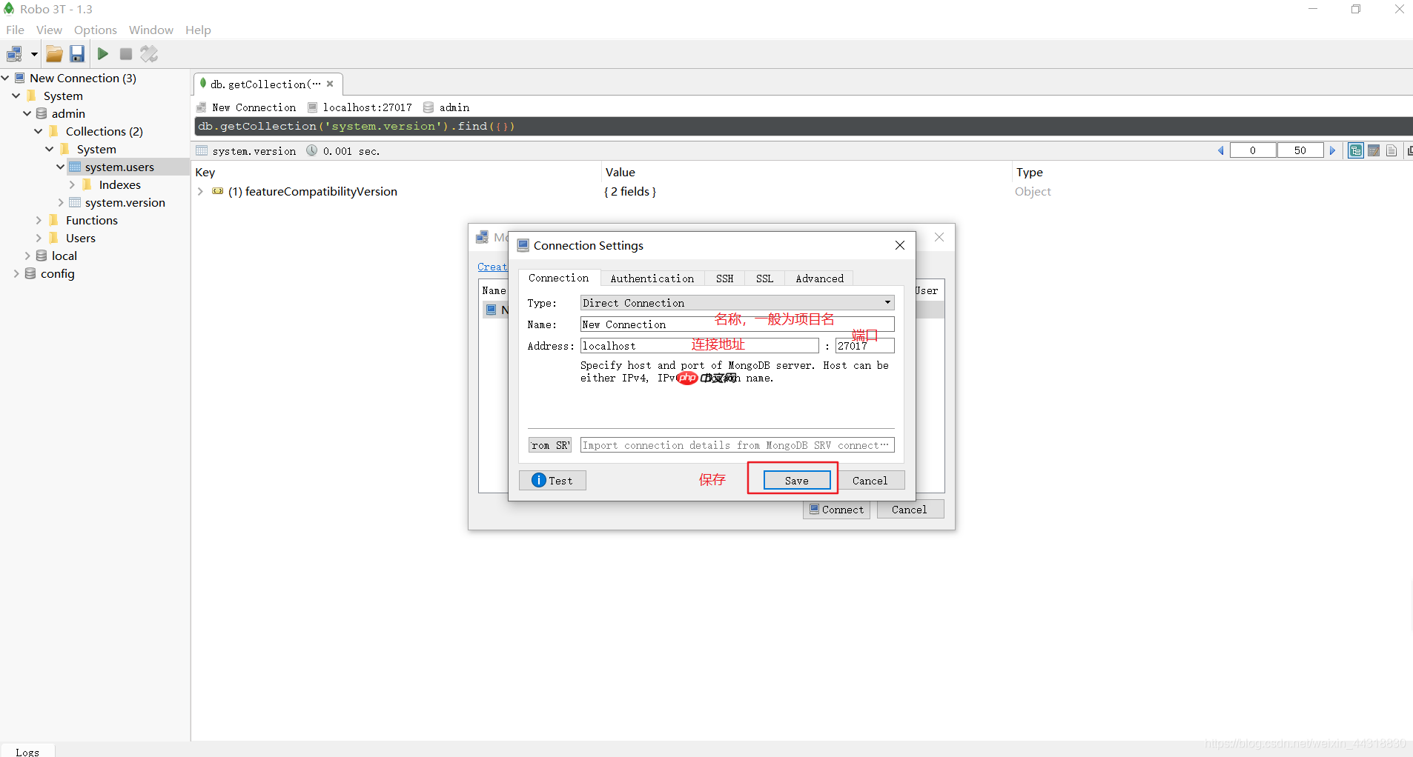Expand the featureCompatibilityVersion result row
Image resolution: width=1413 pixels, height=757 pixels.
pyautogui.click(x=200, y=192)
